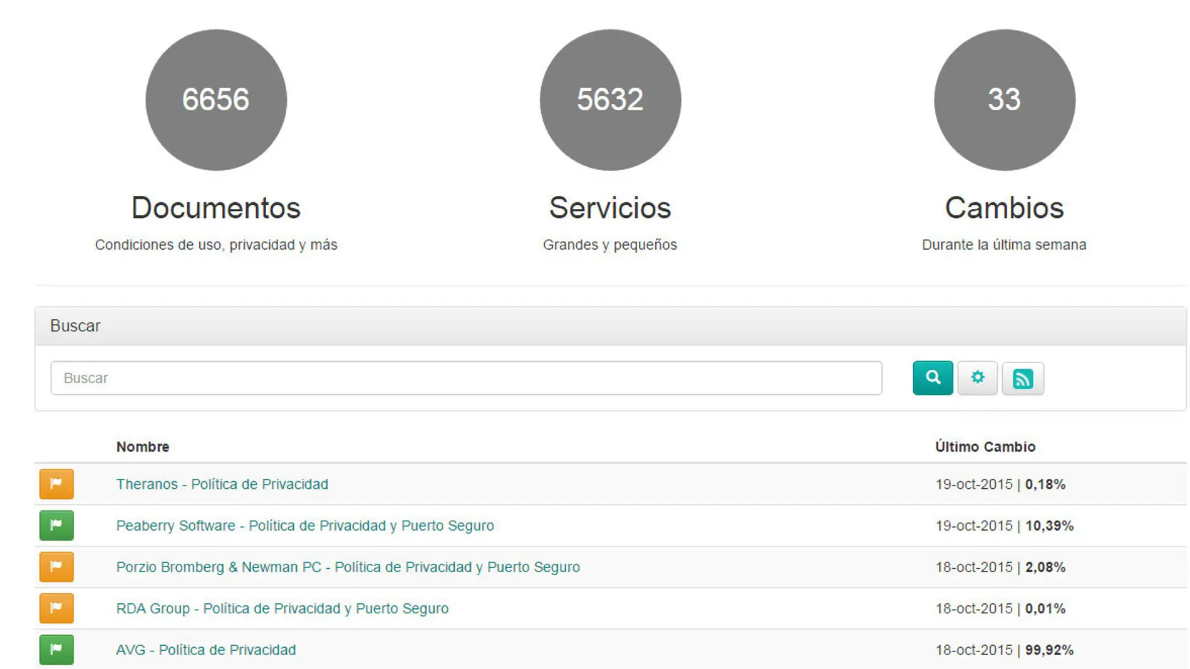Click the Buscar panel heading
Screen dimensions: 1190x669
click(75, 326)
